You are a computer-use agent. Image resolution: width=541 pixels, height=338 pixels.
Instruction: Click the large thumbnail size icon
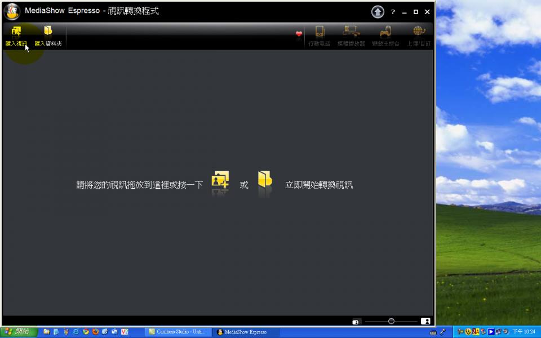tap(425, 321)
